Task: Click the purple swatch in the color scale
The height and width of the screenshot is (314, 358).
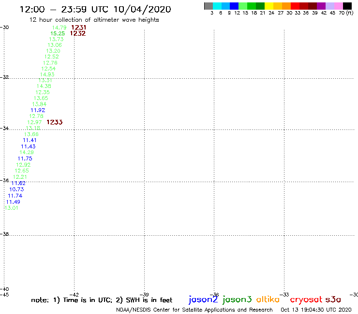Action: tap(321, 6)
